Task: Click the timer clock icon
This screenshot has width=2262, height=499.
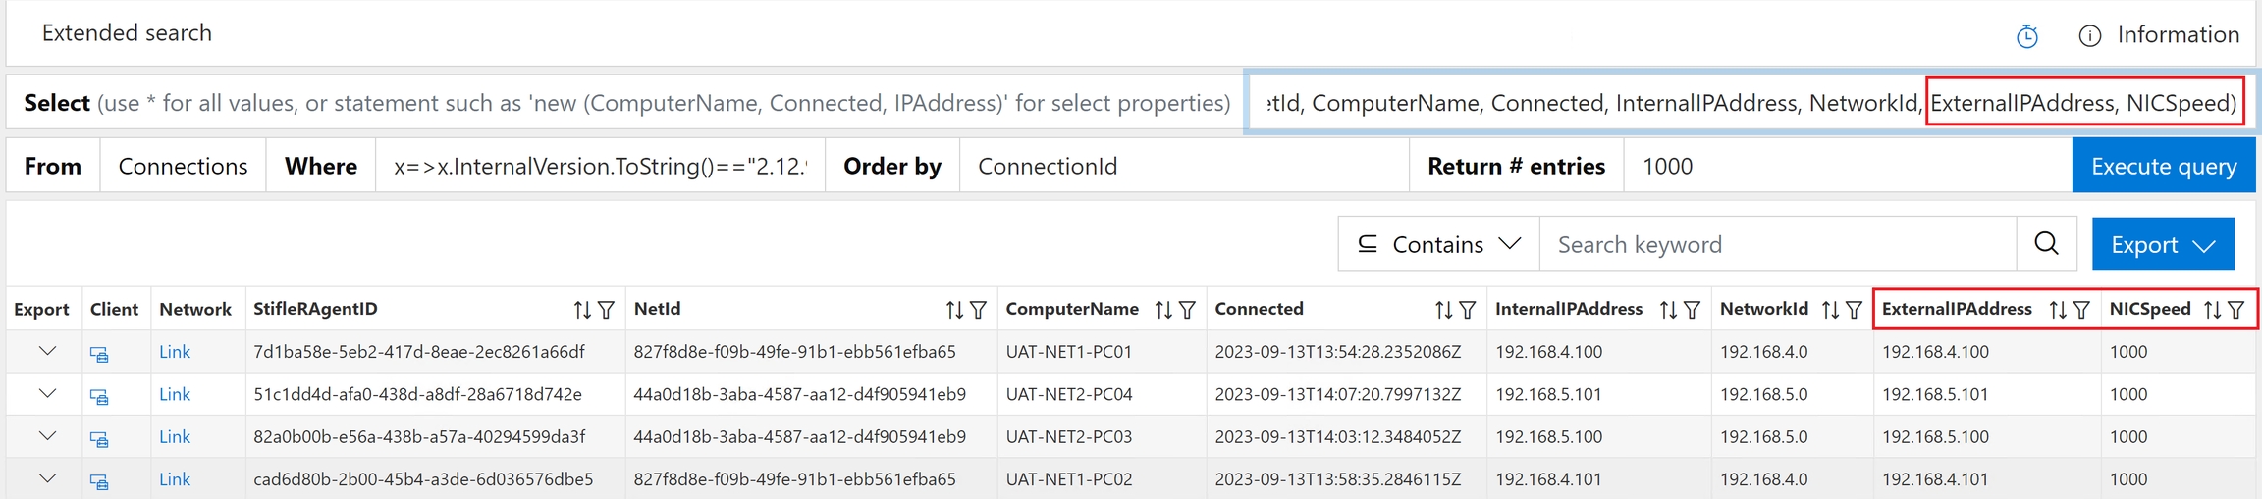Action: (x=2026, y=36)
